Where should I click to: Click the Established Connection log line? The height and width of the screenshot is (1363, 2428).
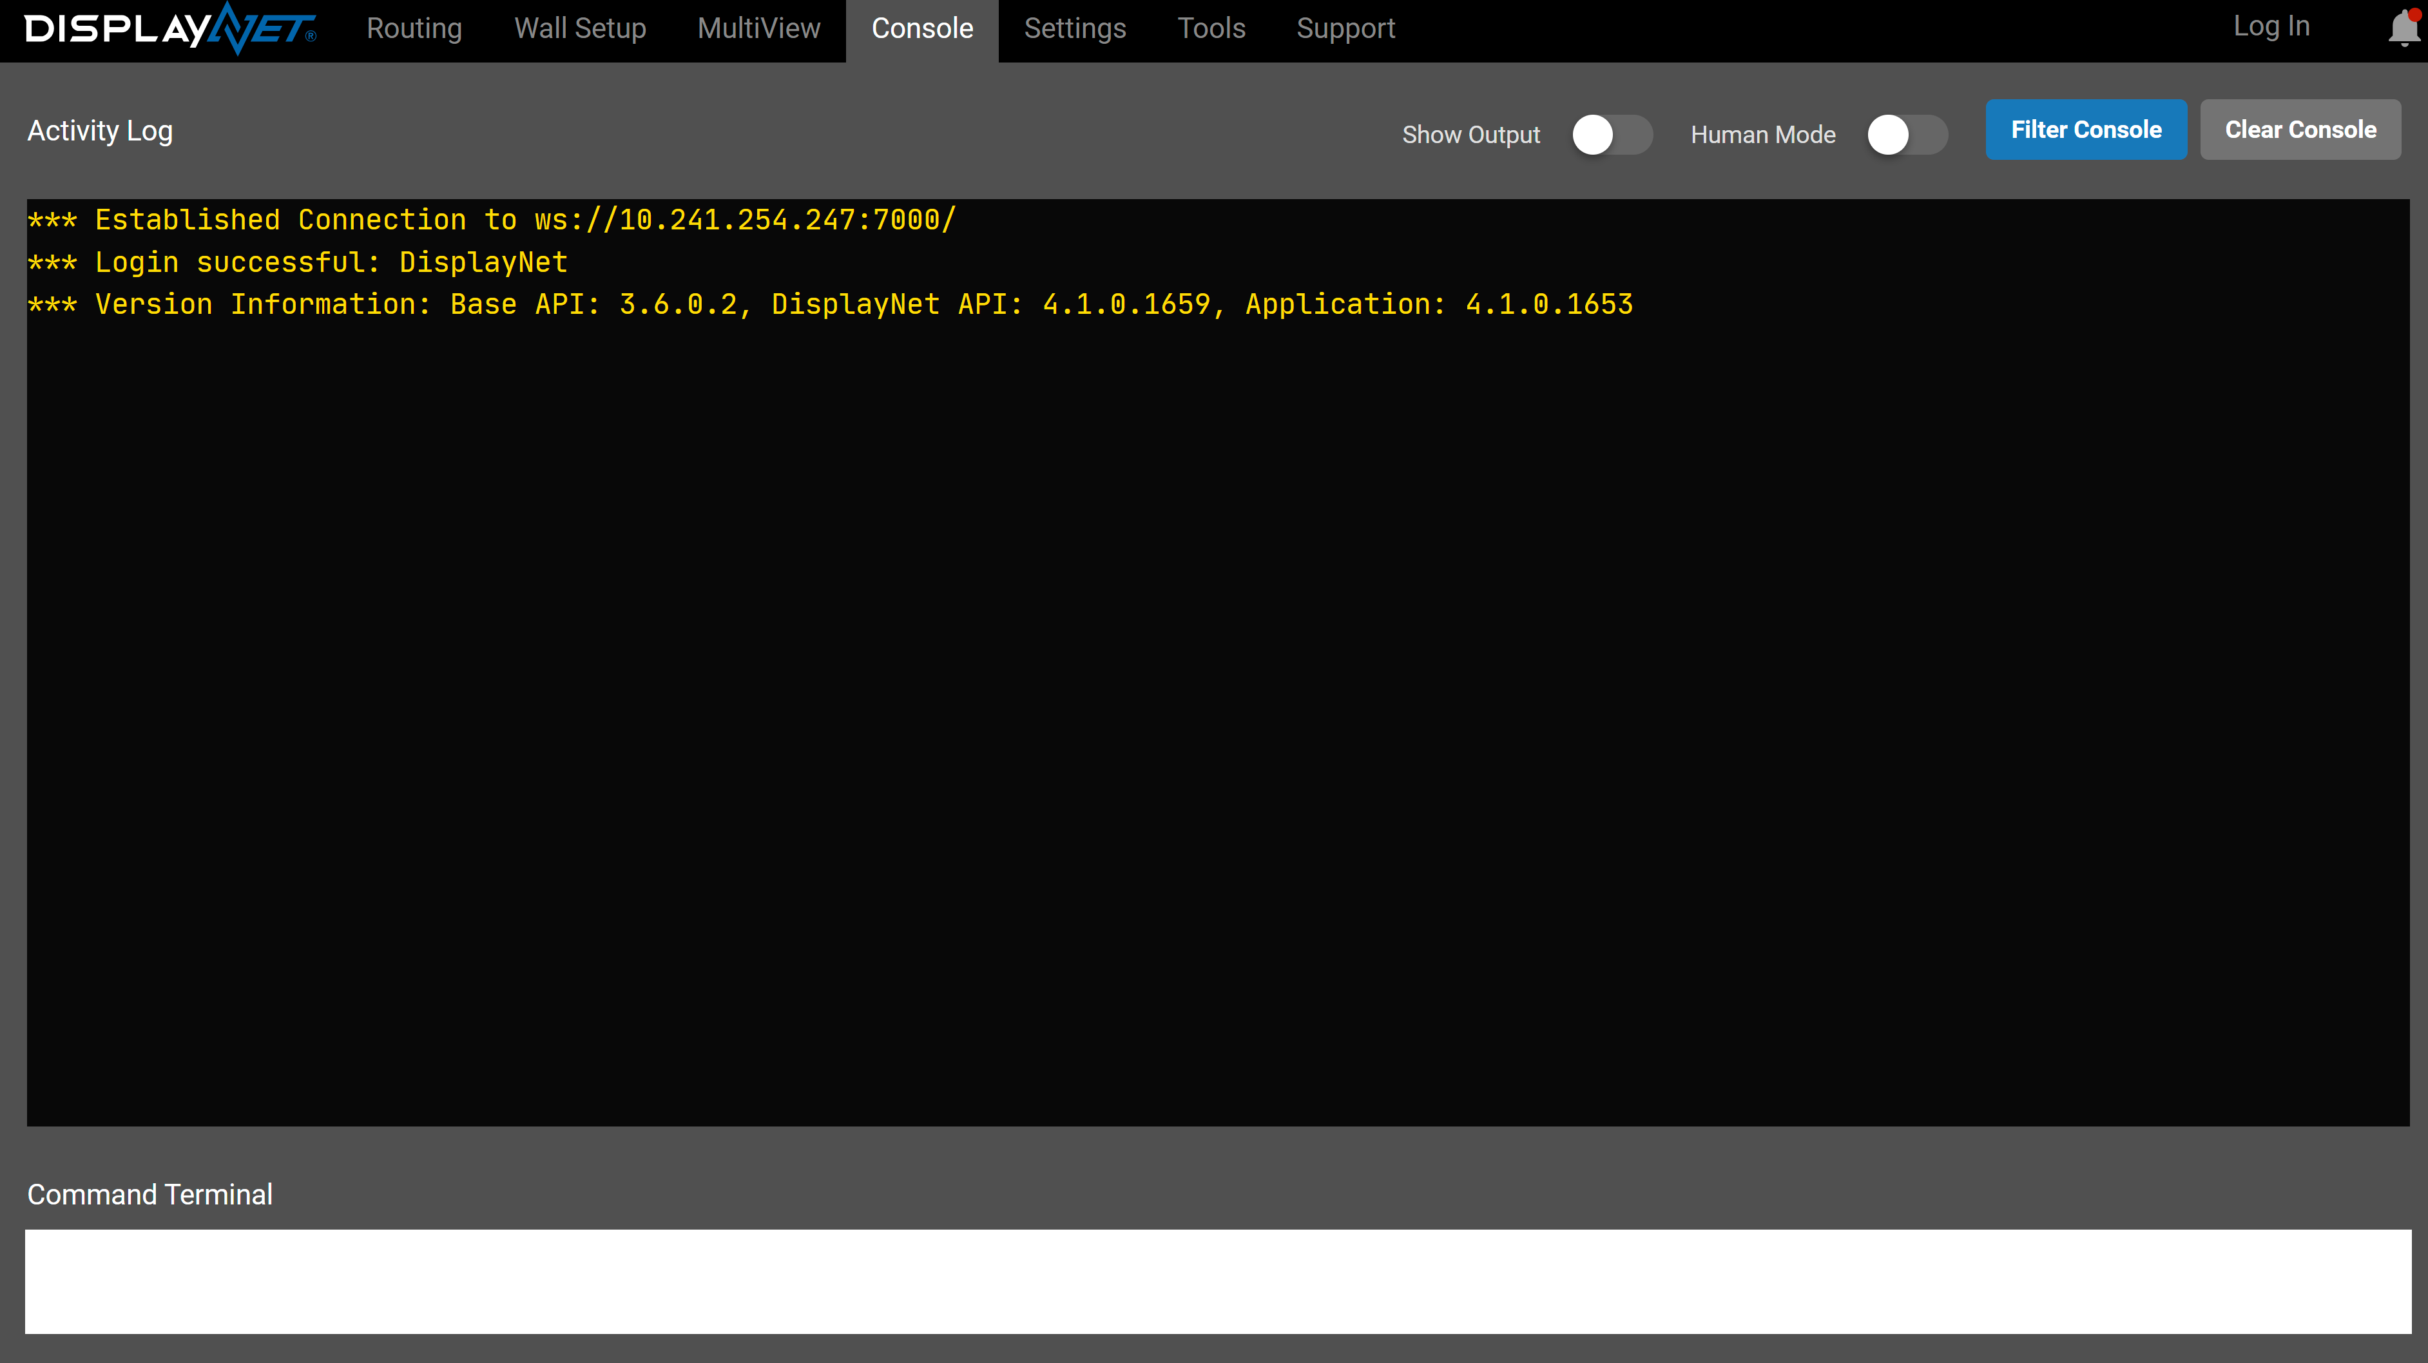tap(492, 220)
